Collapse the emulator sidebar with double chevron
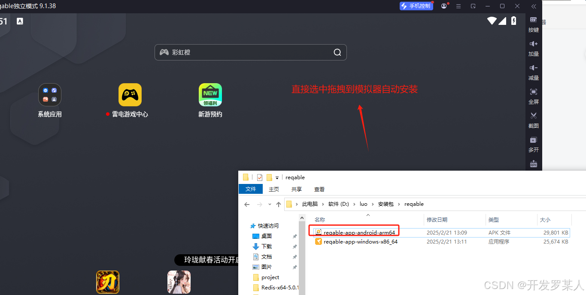The width and height of the screenshot is (586, 295). point(534,6)
